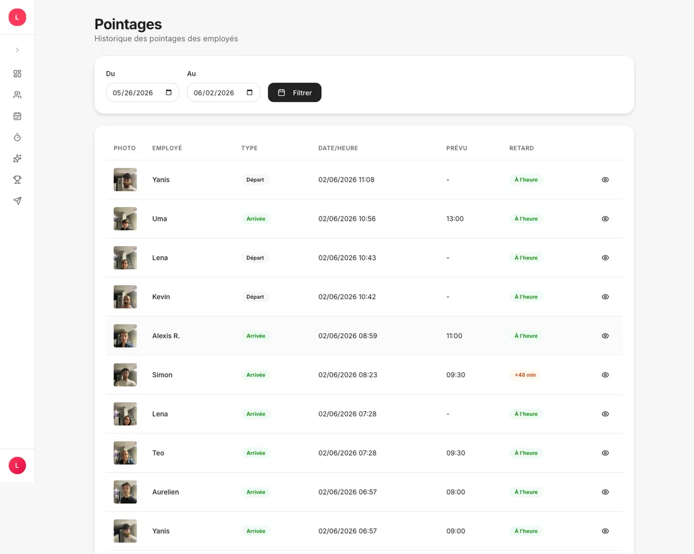Open Aurelien's pointage photo thumbnail

126,492
